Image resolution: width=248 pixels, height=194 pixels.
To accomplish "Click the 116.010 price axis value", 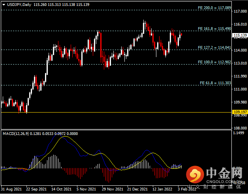I will pyautogui.click(x=240, y=24).
